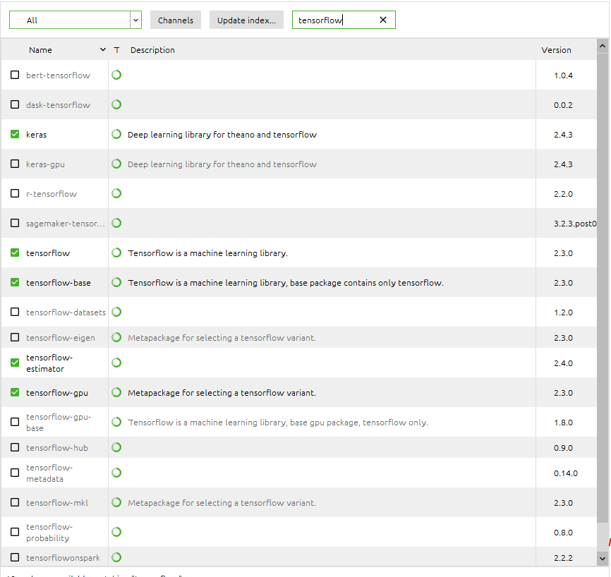Click the Name column header
The height and width of the screenshot is (577, 611).
[40, 50]
